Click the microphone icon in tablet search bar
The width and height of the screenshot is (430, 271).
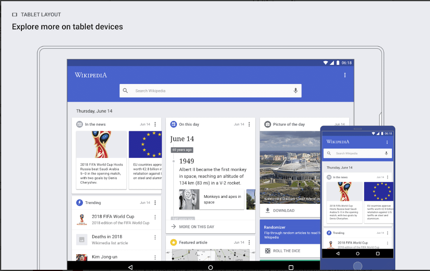click(x=295, y=90)
